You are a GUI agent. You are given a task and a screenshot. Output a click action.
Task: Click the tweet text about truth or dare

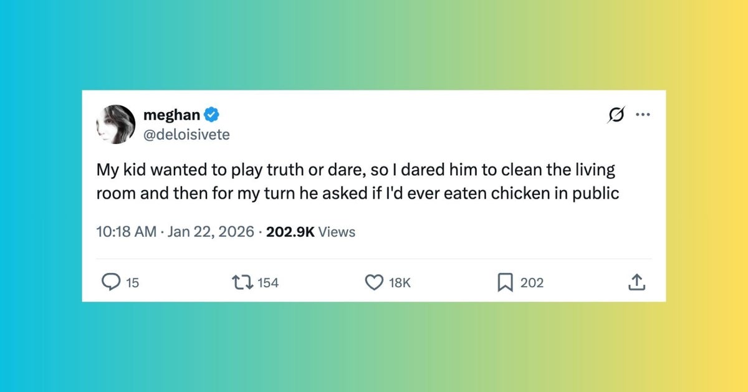[x=357, y=181]
